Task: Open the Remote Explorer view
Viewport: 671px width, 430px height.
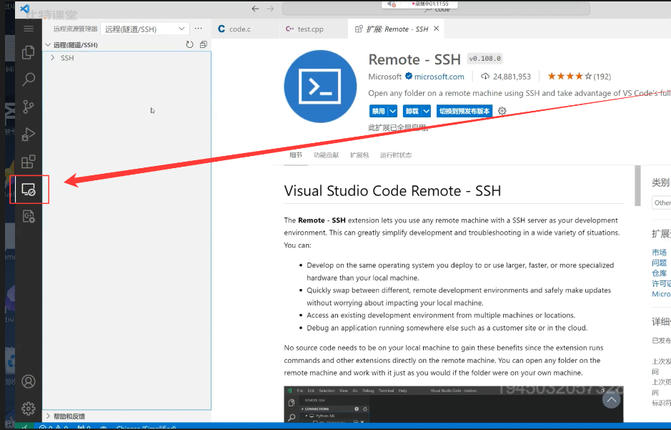Action: click(29, 190)
